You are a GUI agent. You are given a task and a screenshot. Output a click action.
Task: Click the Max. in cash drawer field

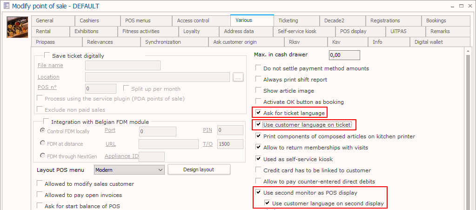(x=344, y=55)
